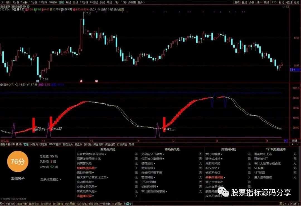Expand 应收款增加,低现金流 risk item
This screenshot has height=206, width=301.
[92, 154]
